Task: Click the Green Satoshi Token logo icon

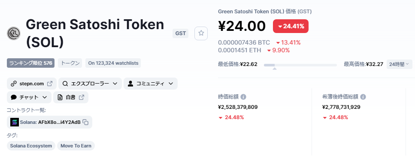Action: pos(14,33)
